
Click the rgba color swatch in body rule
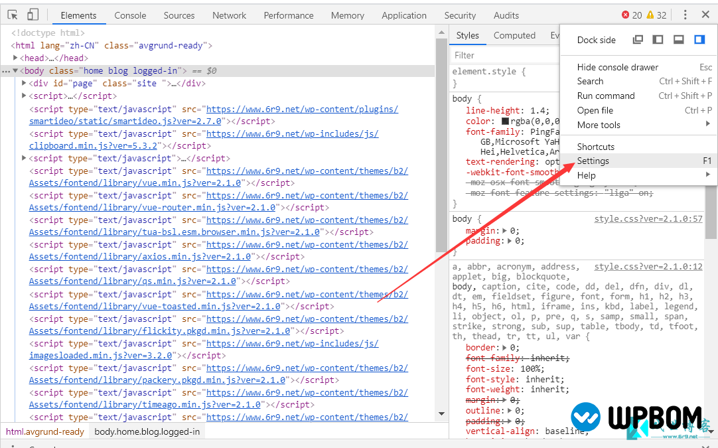pos(505,121)
